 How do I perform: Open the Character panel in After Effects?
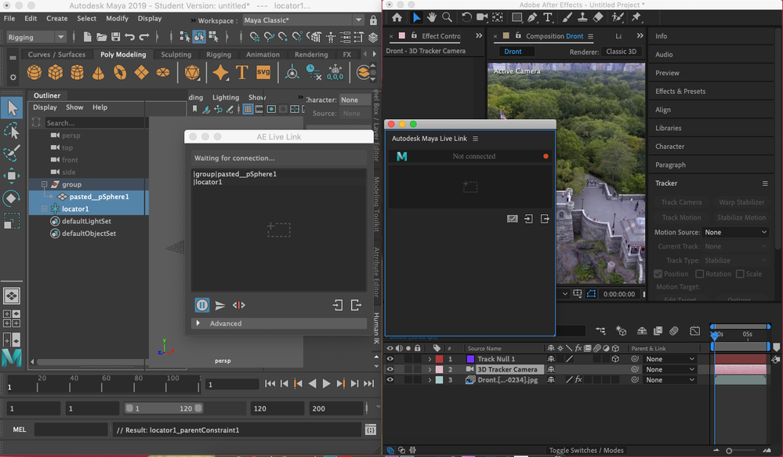click(x=669, y=147)
